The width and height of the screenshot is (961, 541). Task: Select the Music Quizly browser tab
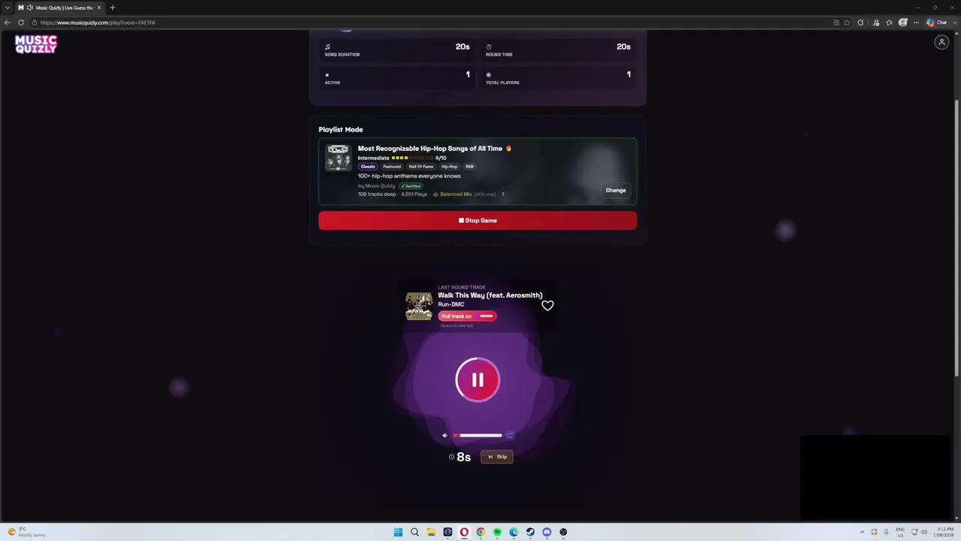(60, 8)
